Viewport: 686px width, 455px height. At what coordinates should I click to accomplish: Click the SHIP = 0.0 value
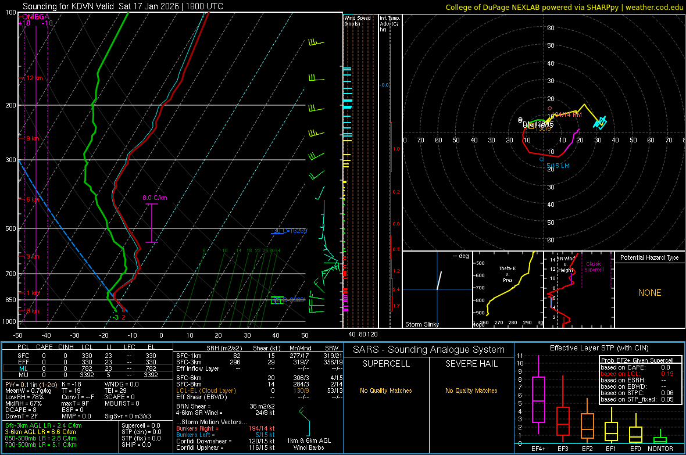136,445
